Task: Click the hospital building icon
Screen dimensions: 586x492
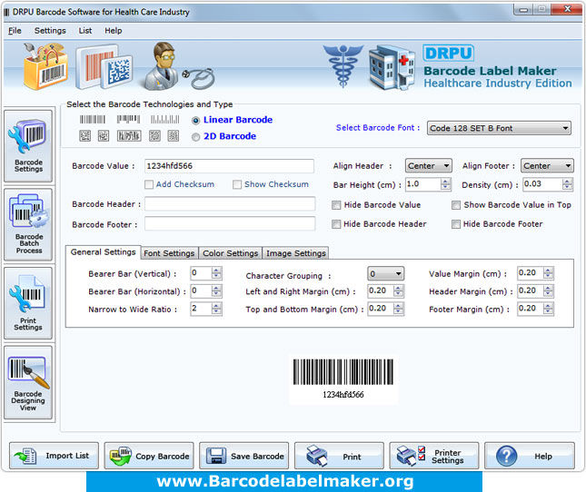Action: click(392, 67)
